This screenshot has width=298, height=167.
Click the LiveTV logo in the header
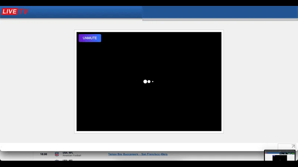15,12
